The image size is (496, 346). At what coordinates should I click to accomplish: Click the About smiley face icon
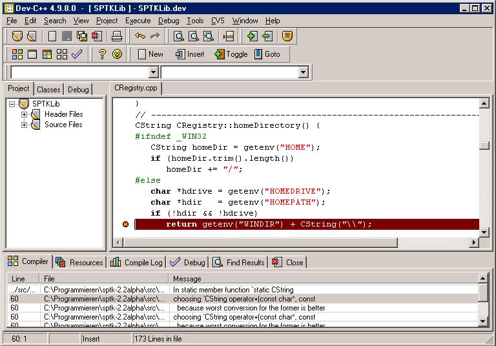117,54
